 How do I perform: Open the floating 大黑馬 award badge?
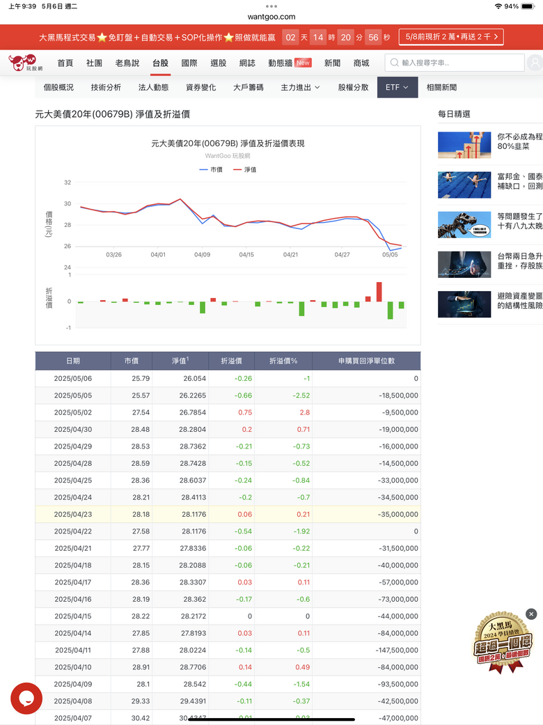click(x=502, y=643)
